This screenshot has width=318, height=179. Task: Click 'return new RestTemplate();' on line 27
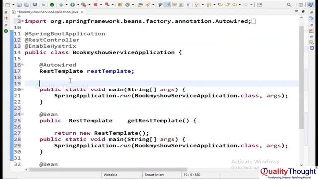coord(101,133)
